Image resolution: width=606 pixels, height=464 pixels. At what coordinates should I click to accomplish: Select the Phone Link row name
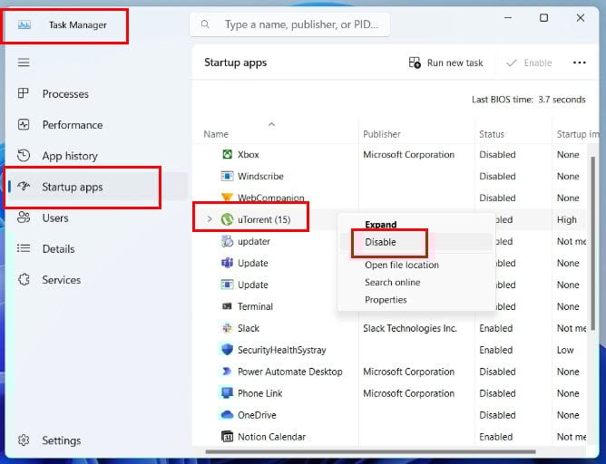point(259,393)
